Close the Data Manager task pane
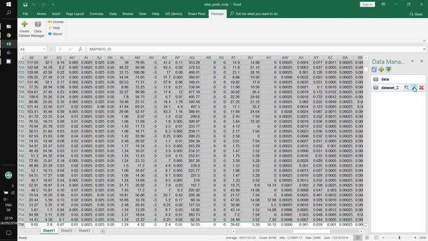 (422, 61)
